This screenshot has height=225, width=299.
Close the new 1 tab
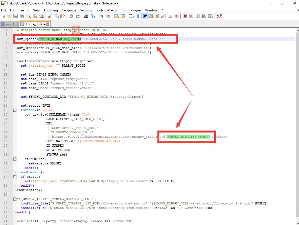(x=16, y=24)
